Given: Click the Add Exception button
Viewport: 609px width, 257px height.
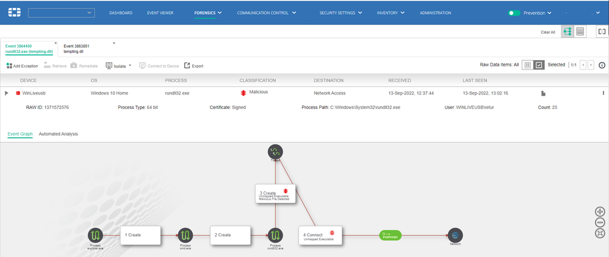Looking at the screenshot, I should [x=22, y=66].
